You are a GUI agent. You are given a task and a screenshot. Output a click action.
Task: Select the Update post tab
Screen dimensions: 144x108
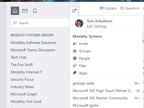(x=108, y=8)
